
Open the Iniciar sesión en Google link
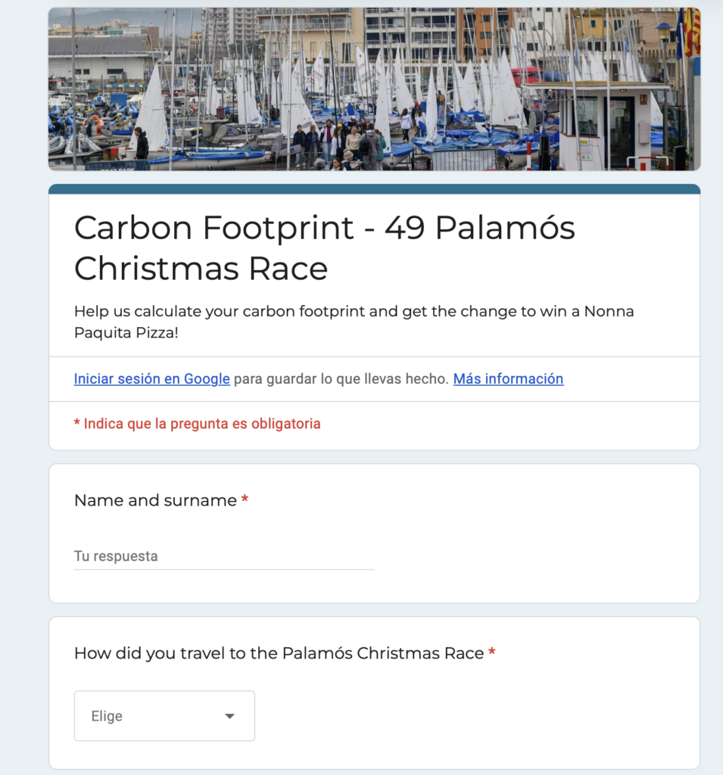152,378
